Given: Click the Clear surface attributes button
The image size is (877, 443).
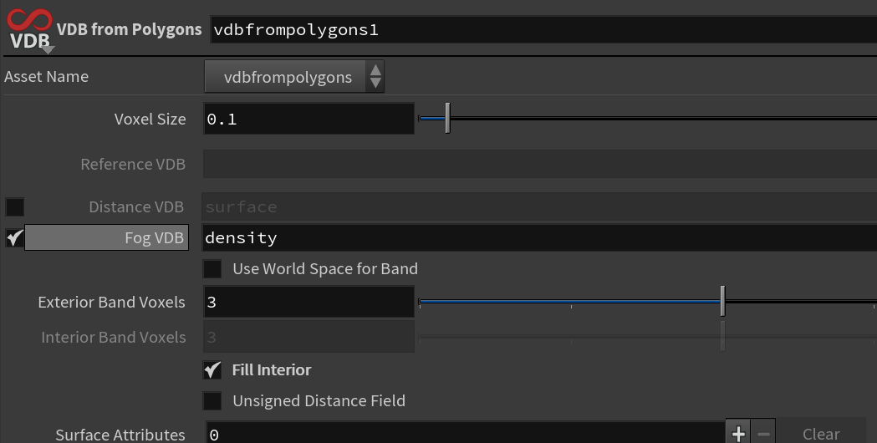Looking at the screenshot, I should pyautogui.click(x=820, y=434).
